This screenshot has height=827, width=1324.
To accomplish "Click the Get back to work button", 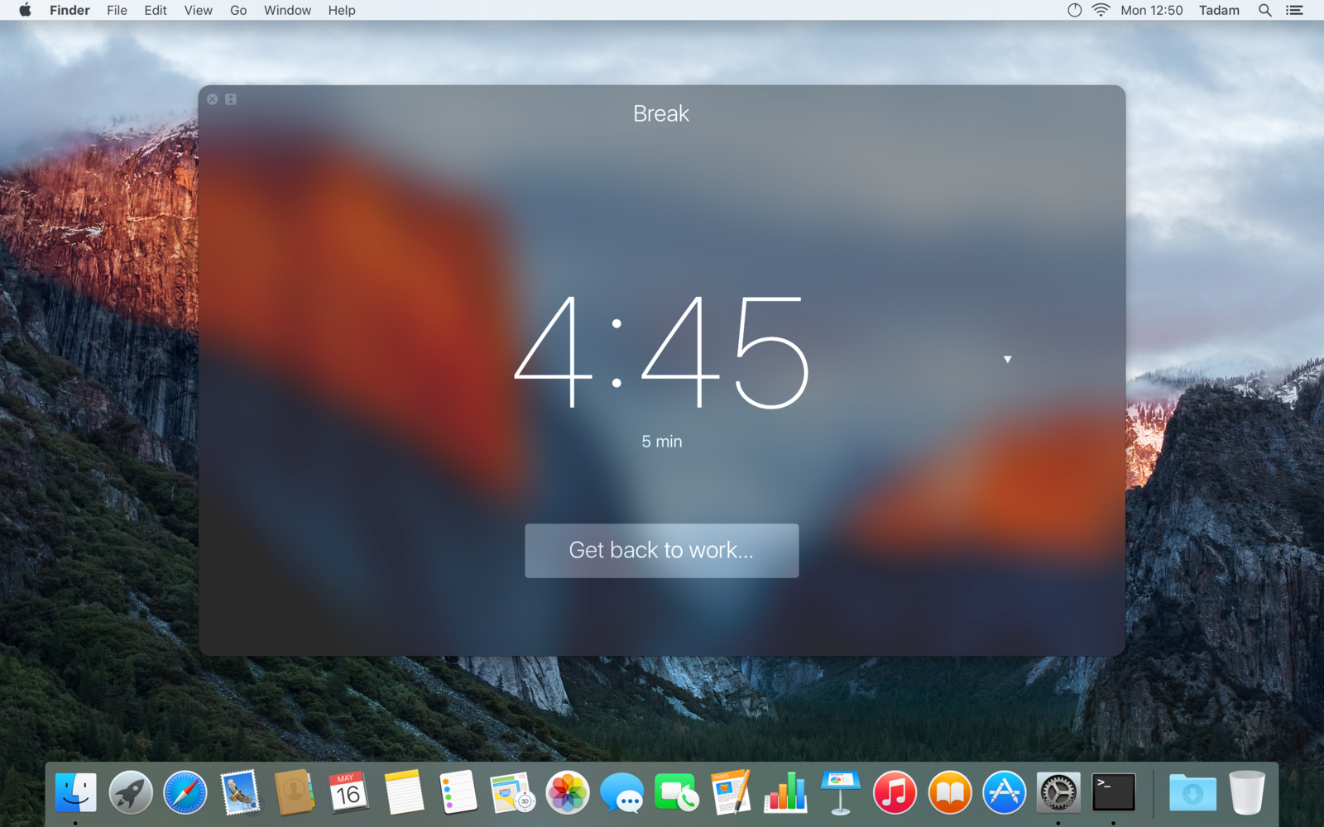I will tap(661, 551).
